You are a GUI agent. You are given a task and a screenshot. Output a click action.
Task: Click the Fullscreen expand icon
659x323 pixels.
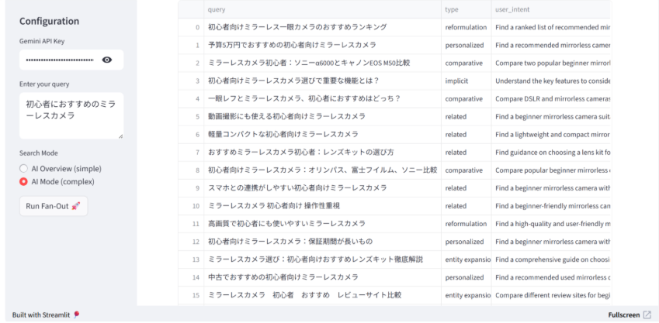coord(647,315)
